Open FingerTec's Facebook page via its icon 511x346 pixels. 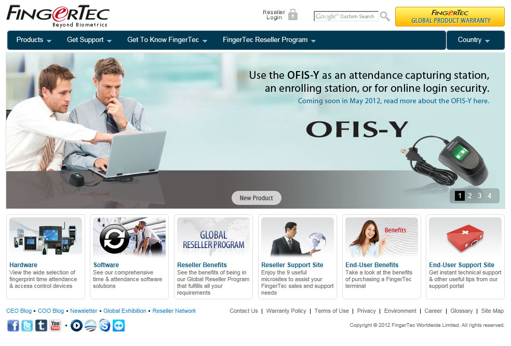[x=13, y=326]
